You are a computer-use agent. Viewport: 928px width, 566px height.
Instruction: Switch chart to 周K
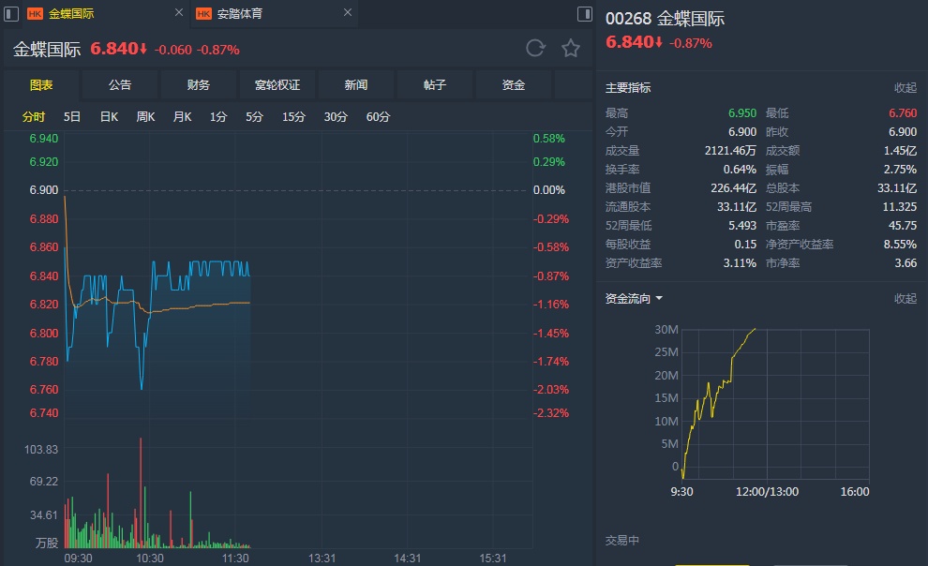tap(145, 116)
